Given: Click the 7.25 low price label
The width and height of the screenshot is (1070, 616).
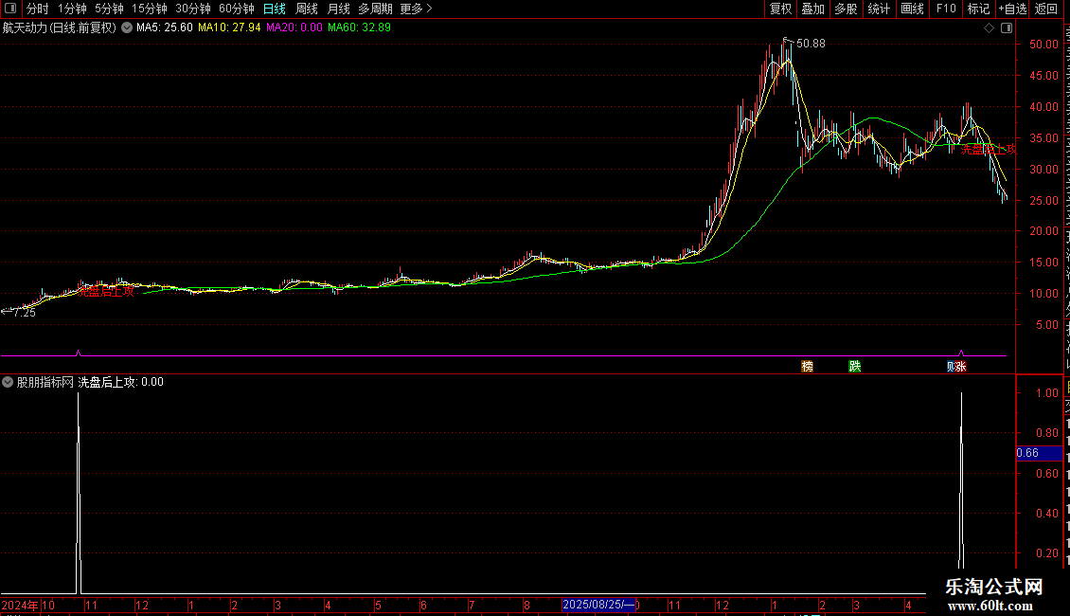Looking at the screenshot, I should tap(25, 313).
